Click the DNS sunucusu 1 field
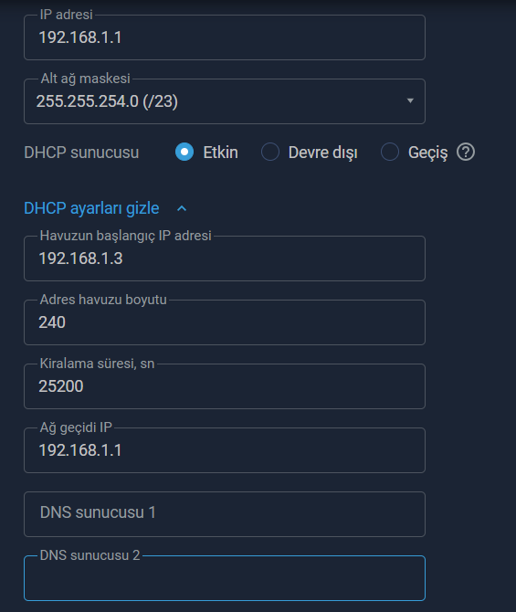 point(225,514)
